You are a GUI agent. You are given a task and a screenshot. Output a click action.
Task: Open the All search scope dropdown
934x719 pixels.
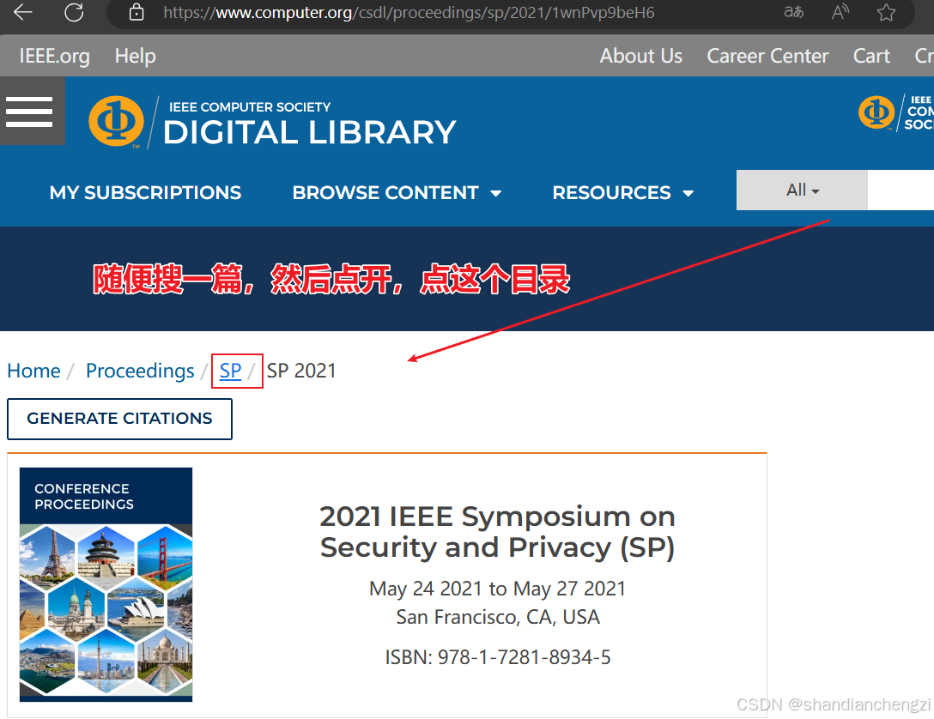(x=802, y=190)
